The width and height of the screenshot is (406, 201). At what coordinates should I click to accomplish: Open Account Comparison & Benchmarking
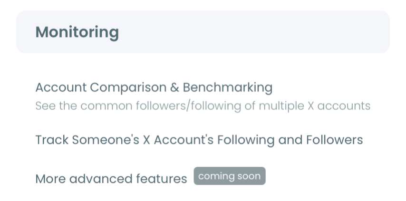pos(154,87)
